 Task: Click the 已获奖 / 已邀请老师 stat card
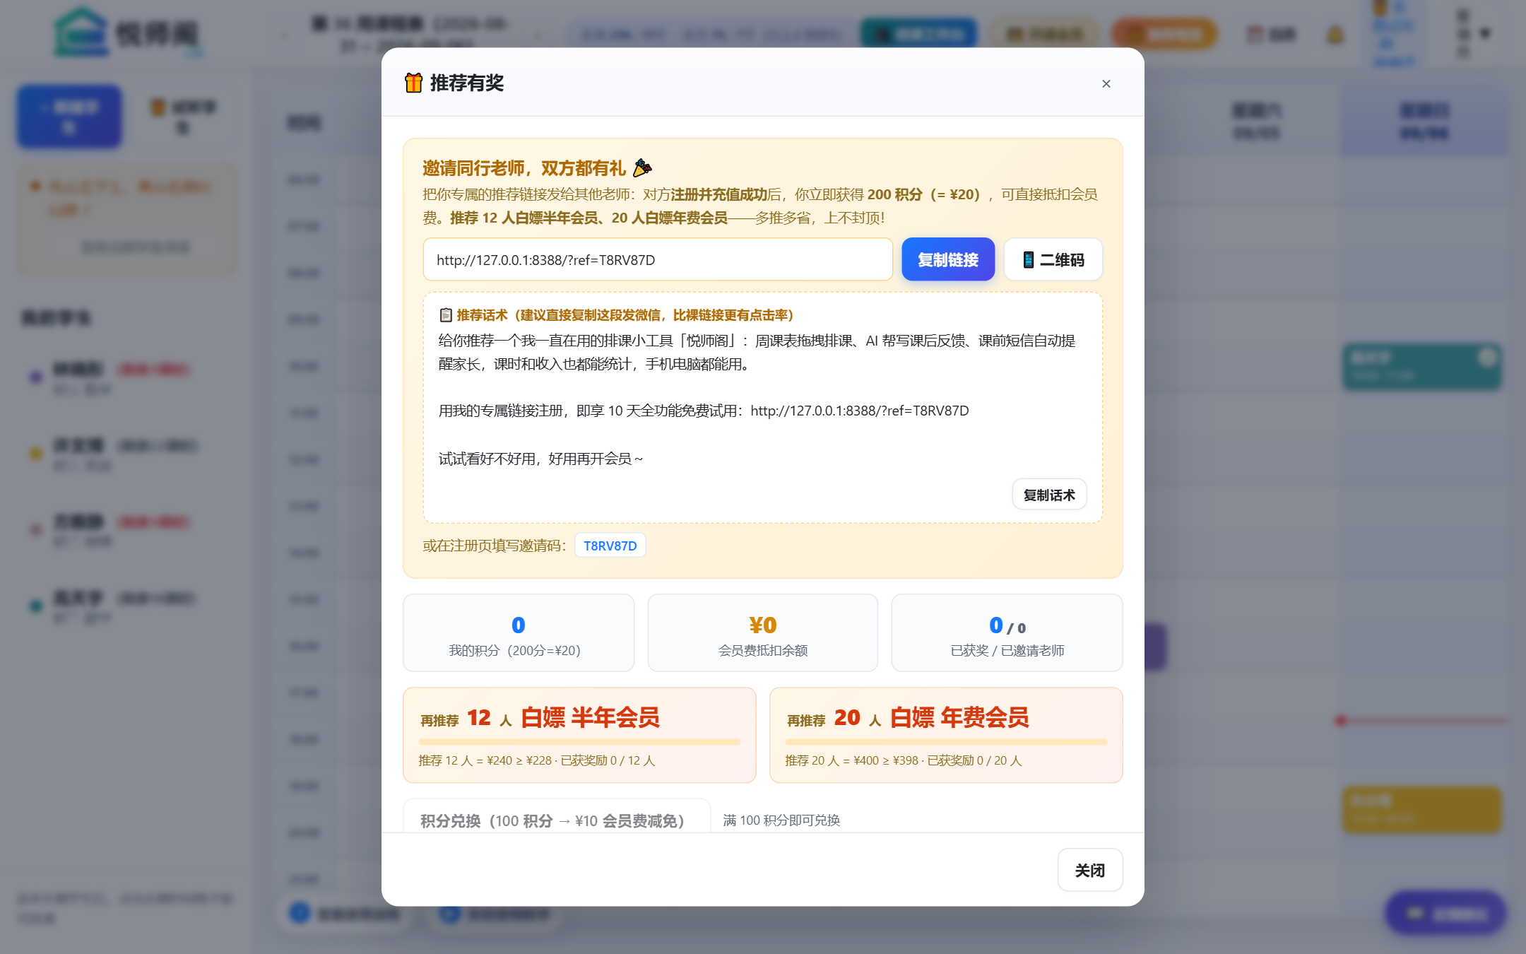1007,633
